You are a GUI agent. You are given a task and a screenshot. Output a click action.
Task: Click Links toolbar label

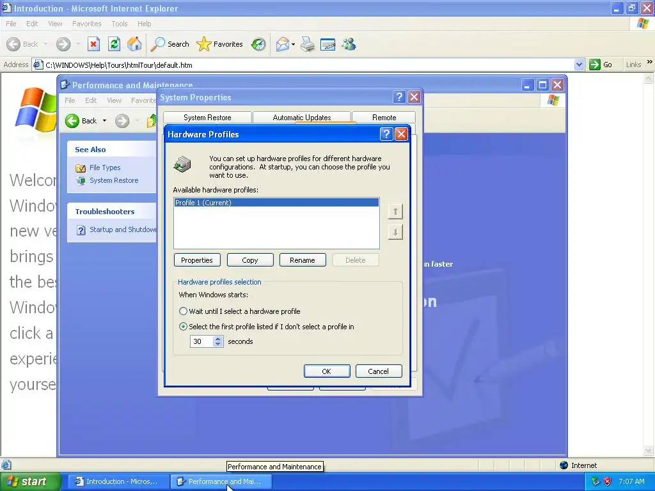pos(633,65)
